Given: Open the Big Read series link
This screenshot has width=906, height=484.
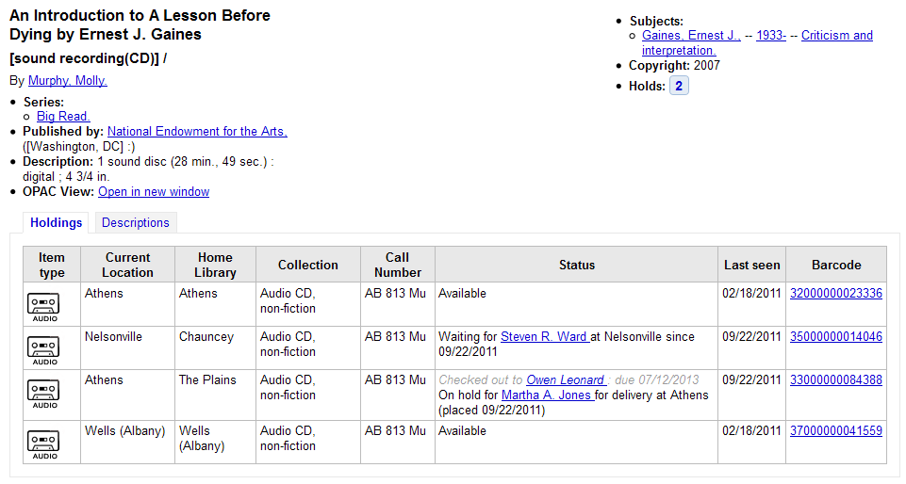Looking at the screenshot, I should click(63, 117).
